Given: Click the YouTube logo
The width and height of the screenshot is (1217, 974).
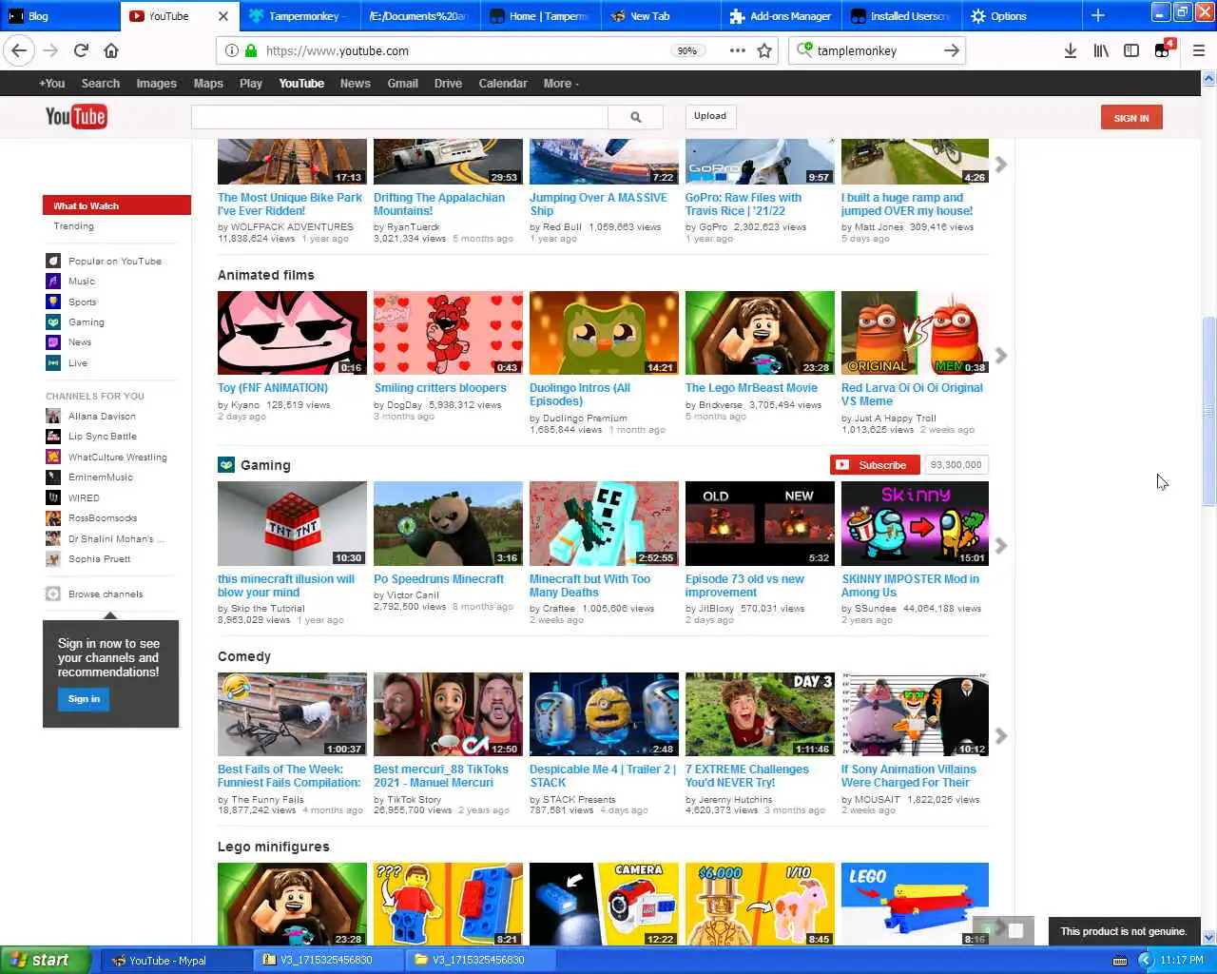Looking at the screenshot, I should click(76, 117).
